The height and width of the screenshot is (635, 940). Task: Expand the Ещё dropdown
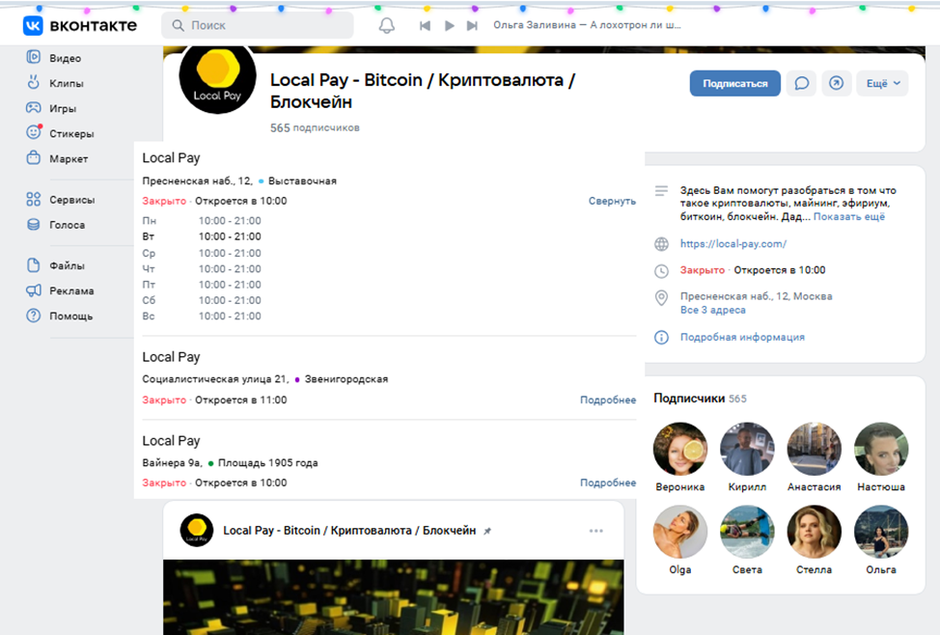[x=883, y=83]
